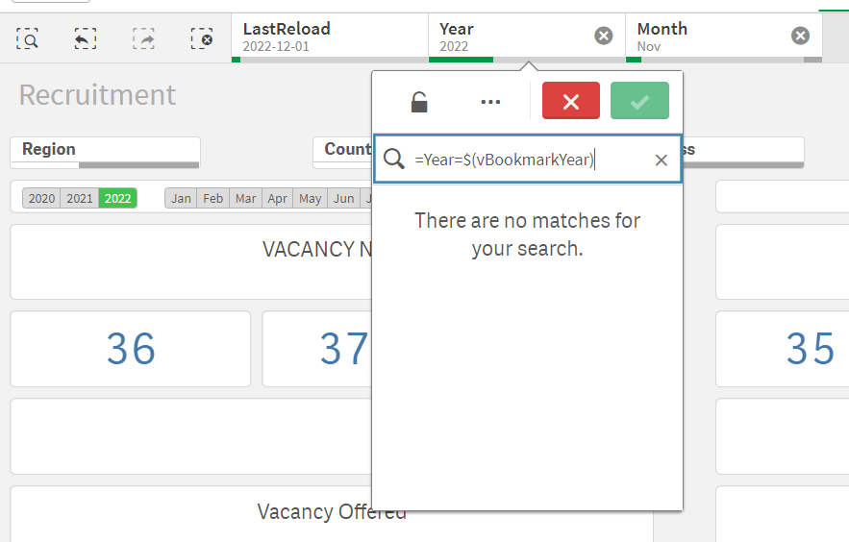Image resolution: width=849 pixels, height=542 pixels.
Task: Open the more options ellipsis menu
Action: click(490, 102)
